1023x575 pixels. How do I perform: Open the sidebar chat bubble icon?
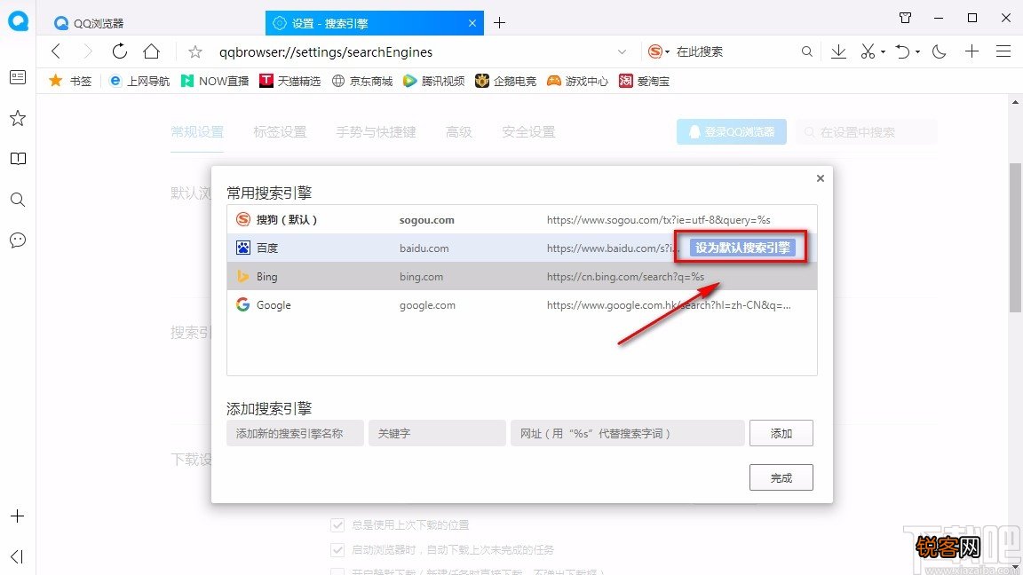18,240
